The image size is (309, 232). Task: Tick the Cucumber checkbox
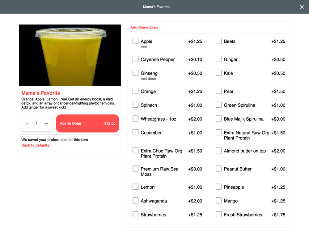(135, 132)
